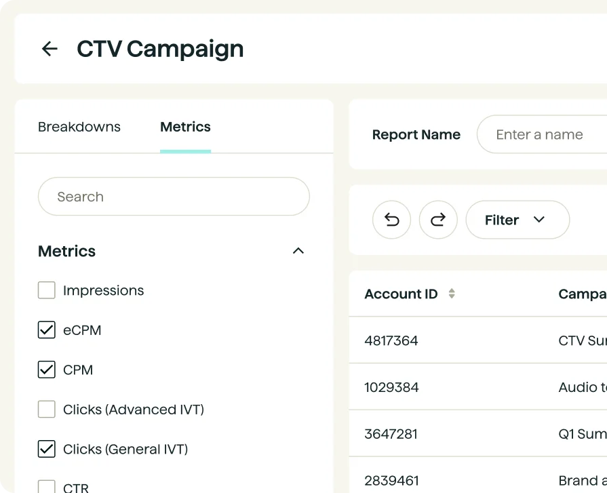Click the undo arrow button
Screen dimensions: 607x493
pyautogui.click(x=391, y=220)
